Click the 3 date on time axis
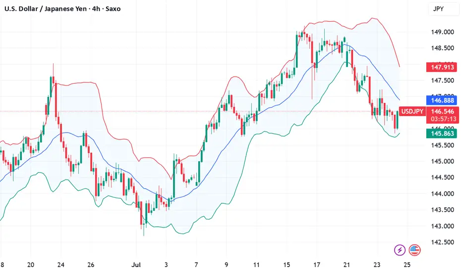The image size is (462, 272). pyautogui.click(x=166, y=265)
